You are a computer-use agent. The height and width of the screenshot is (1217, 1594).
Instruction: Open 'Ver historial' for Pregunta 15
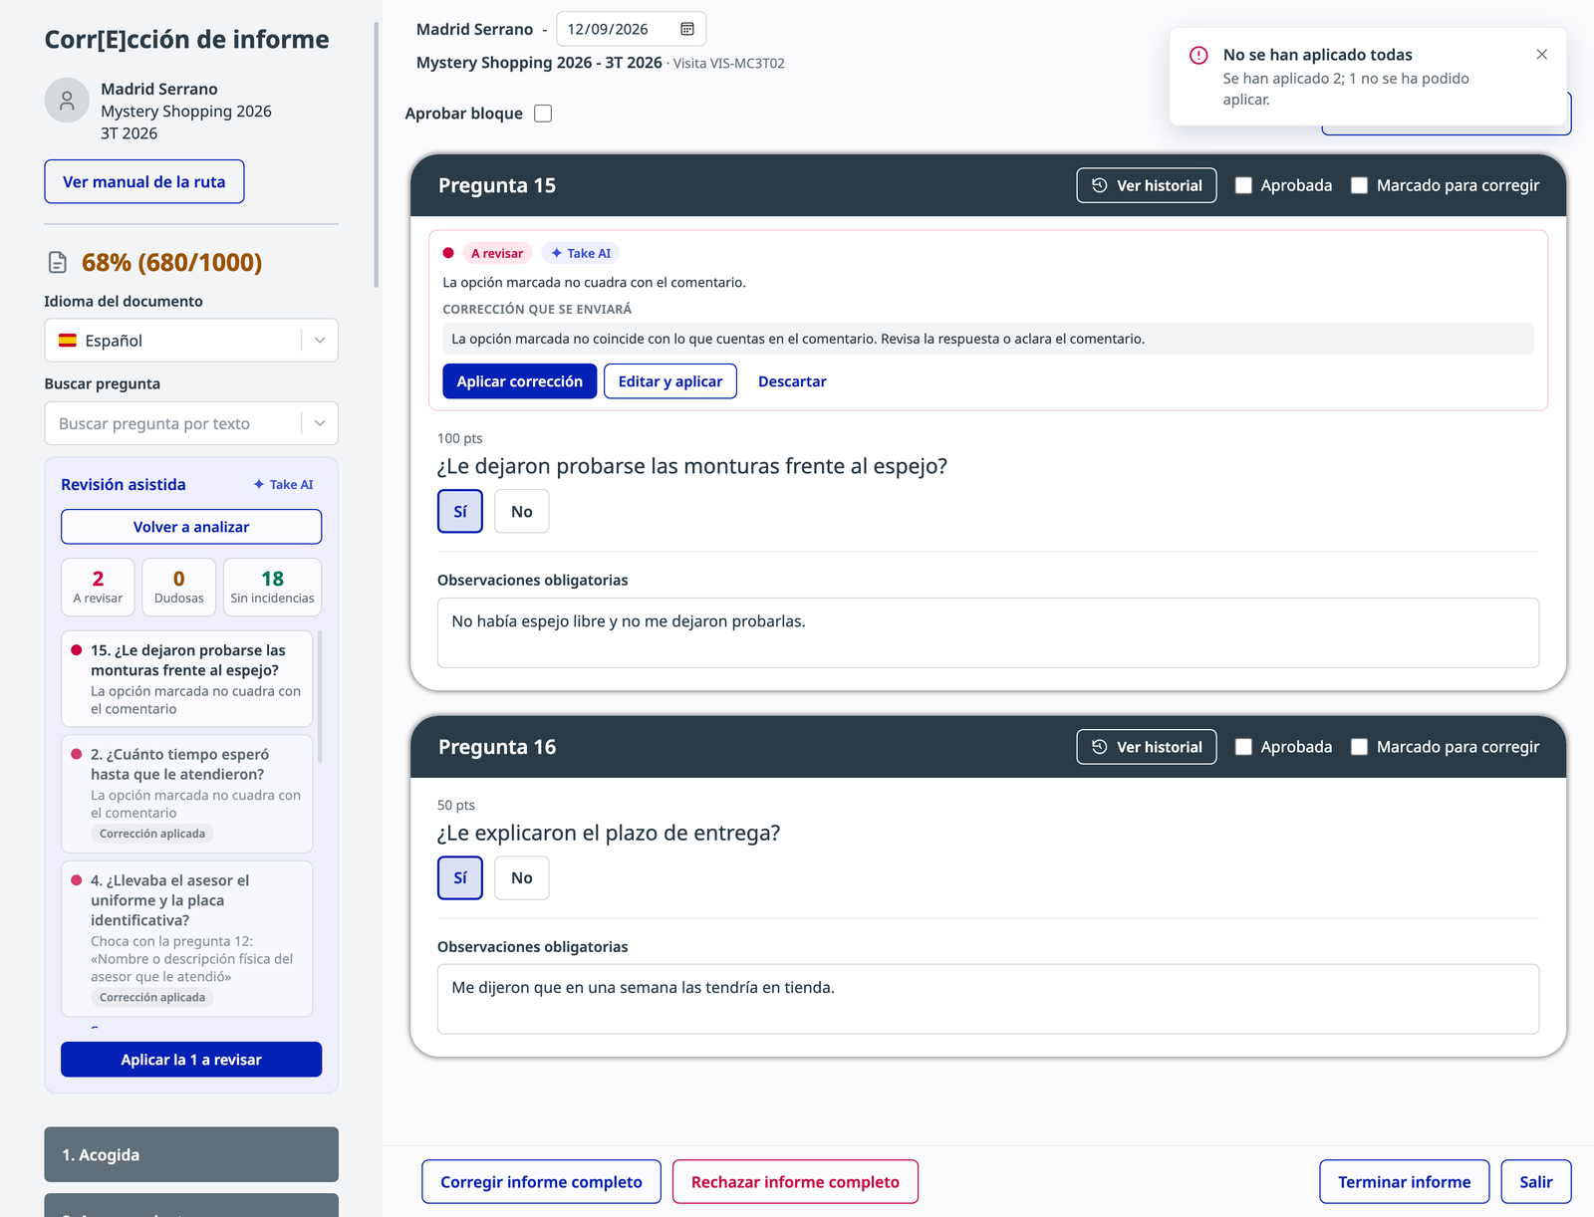(x=1147, y=185)
